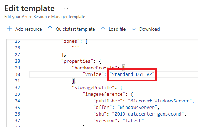Click the "MicrosoftWindowsServer" publisher value
198x127 pixels.
[160, 101]
